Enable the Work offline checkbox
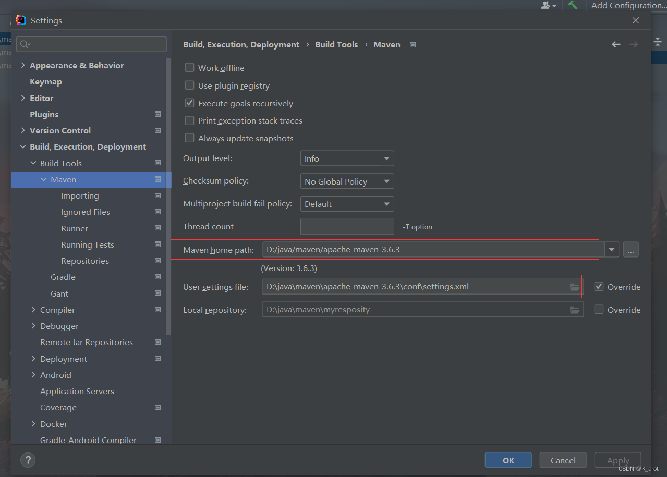Screen dimensions: 667x477 (x=189, y=68)
